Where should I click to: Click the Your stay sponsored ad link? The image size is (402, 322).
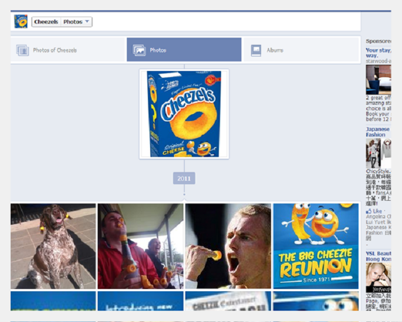click(378, 53)
